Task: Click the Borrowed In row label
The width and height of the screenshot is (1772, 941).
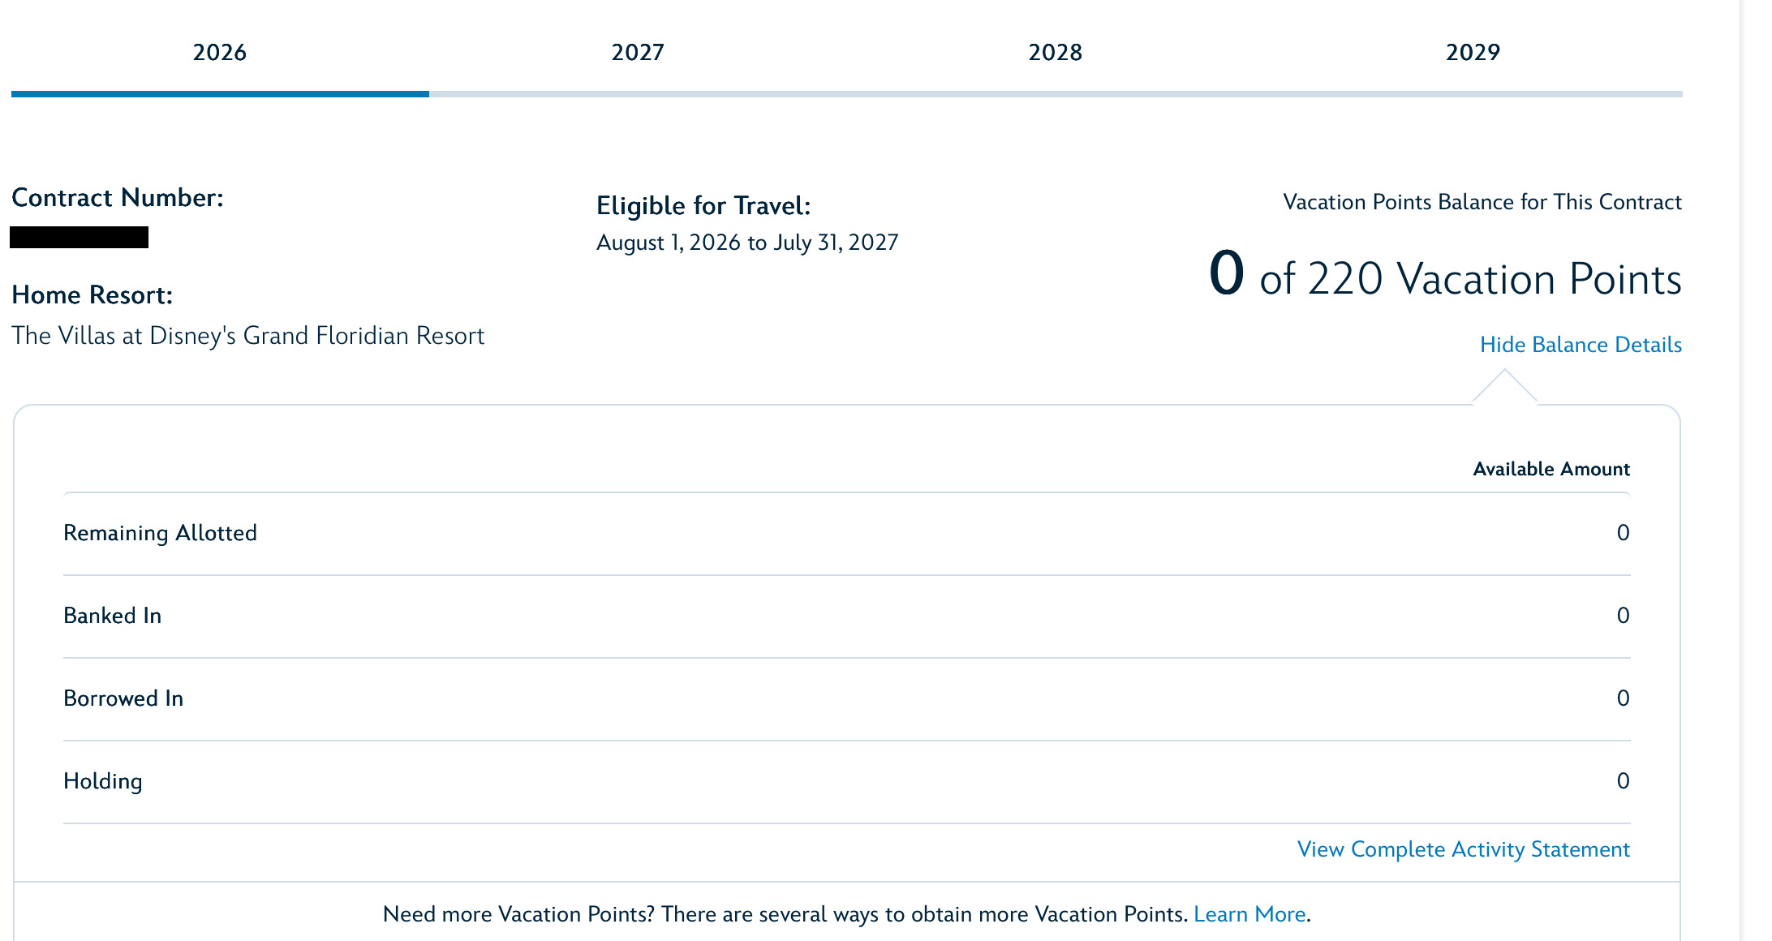Action: [x=123, y=698]
